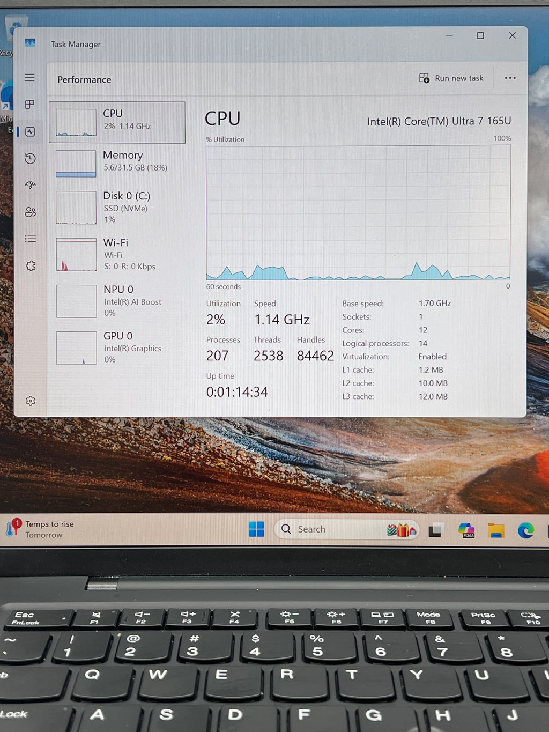Launch Microsoft Edge from the taskbar

pos(526,530)
